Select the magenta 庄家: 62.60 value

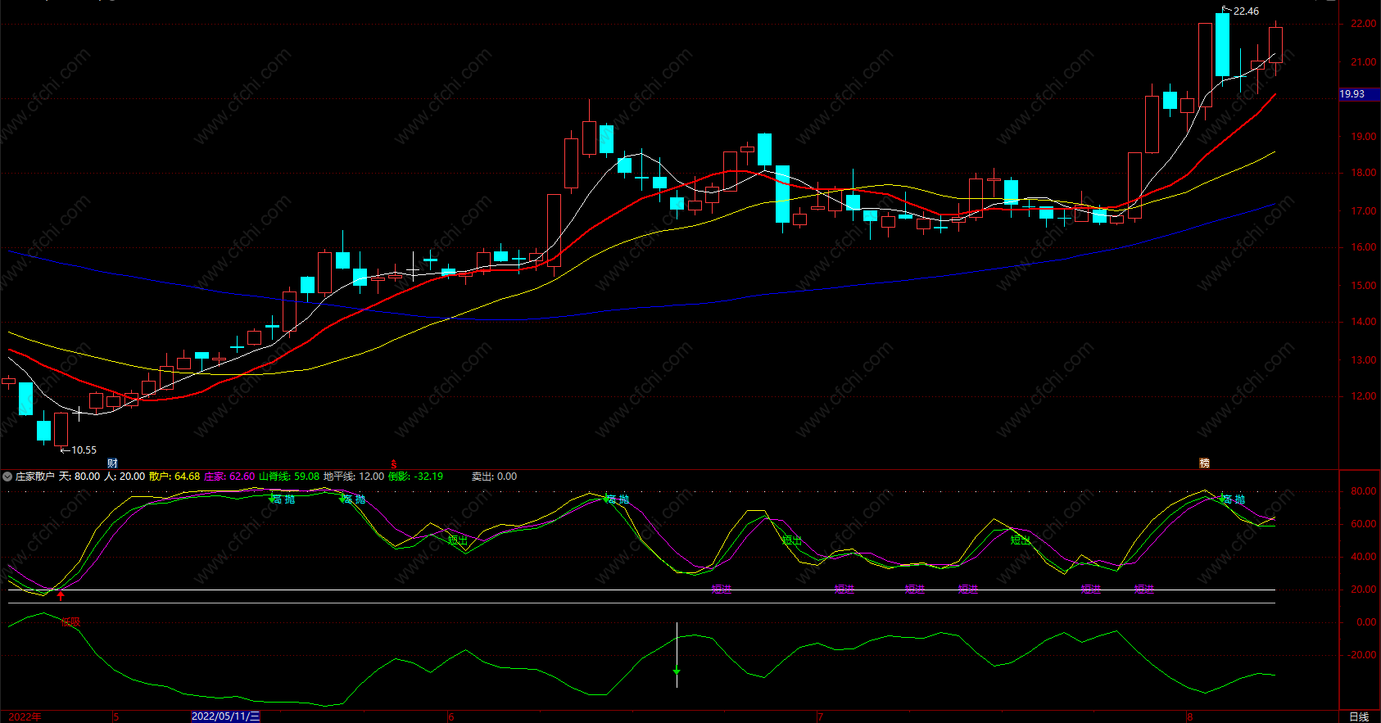click(x=229, y=477)
